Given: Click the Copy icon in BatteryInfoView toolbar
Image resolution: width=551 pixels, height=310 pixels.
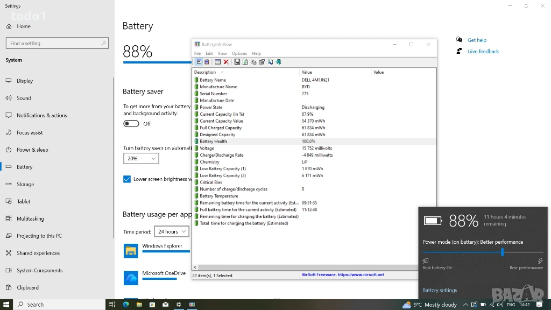Looking at the screenshot, I should [x=253, y=62].
